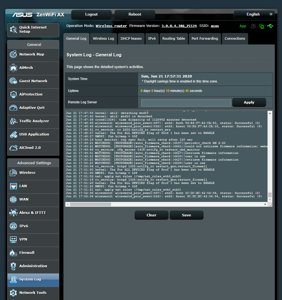Click firmware version 3.0.0.4.386_25524 link
This screenshot has width=282, height=300.
click(x=179, y=26)
